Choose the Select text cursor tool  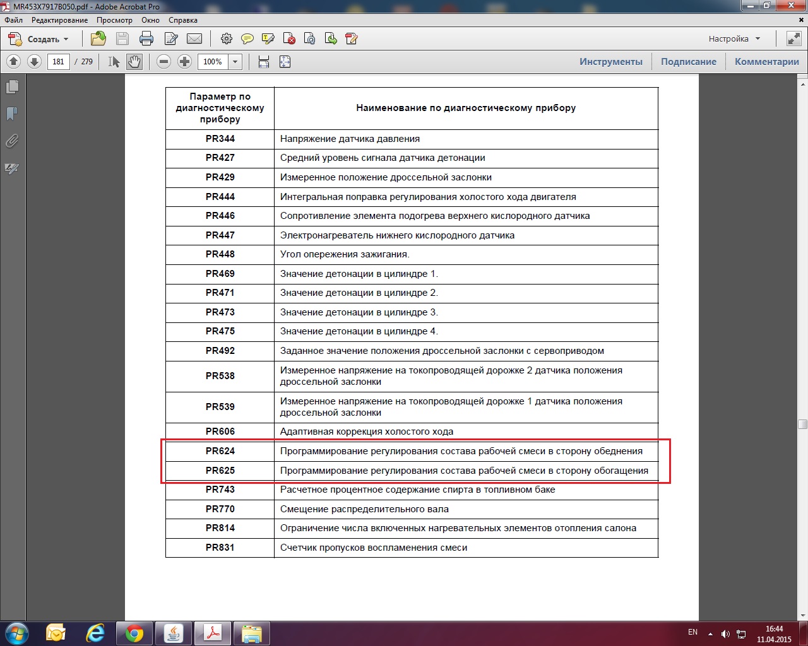pos(114,62)
